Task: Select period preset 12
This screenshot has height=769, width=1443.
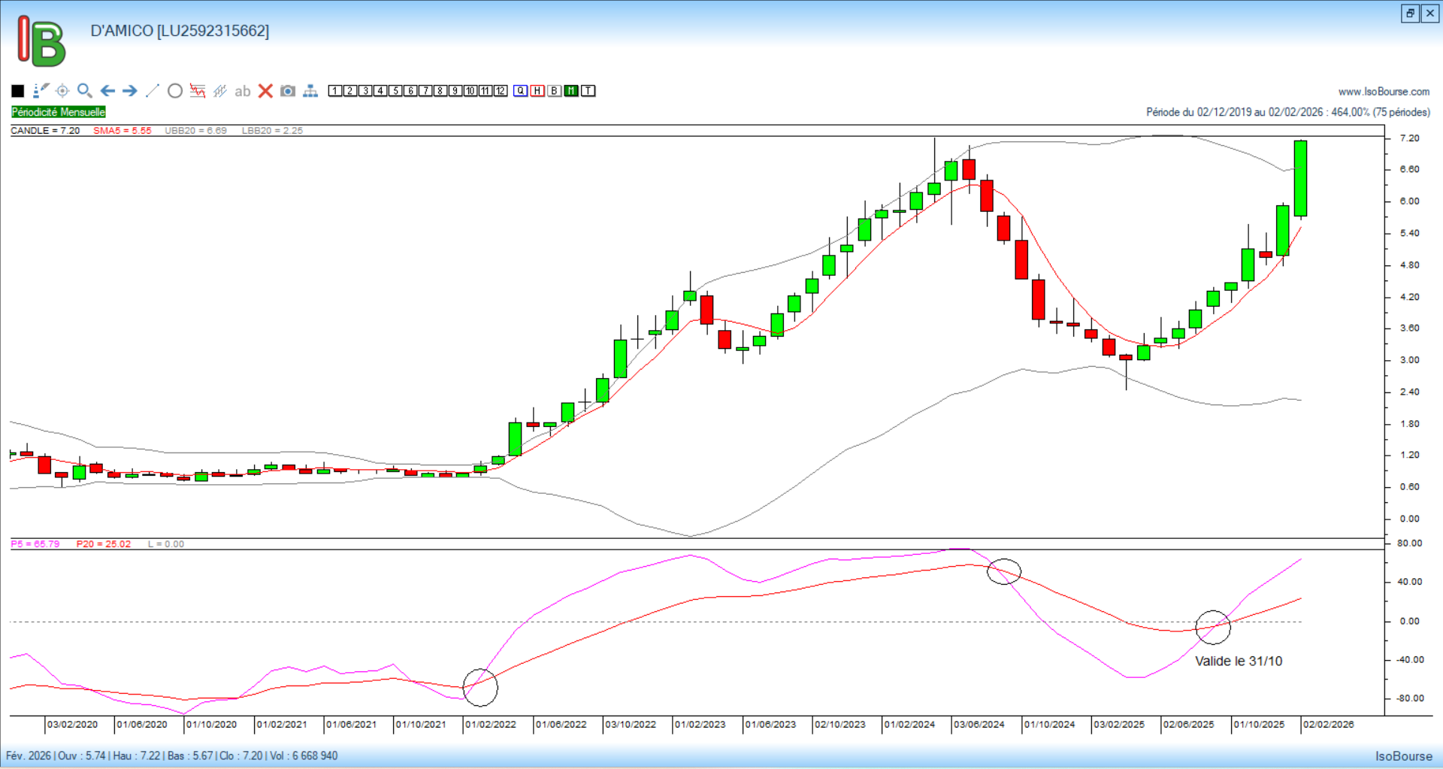Action: (x=501, y=91)
